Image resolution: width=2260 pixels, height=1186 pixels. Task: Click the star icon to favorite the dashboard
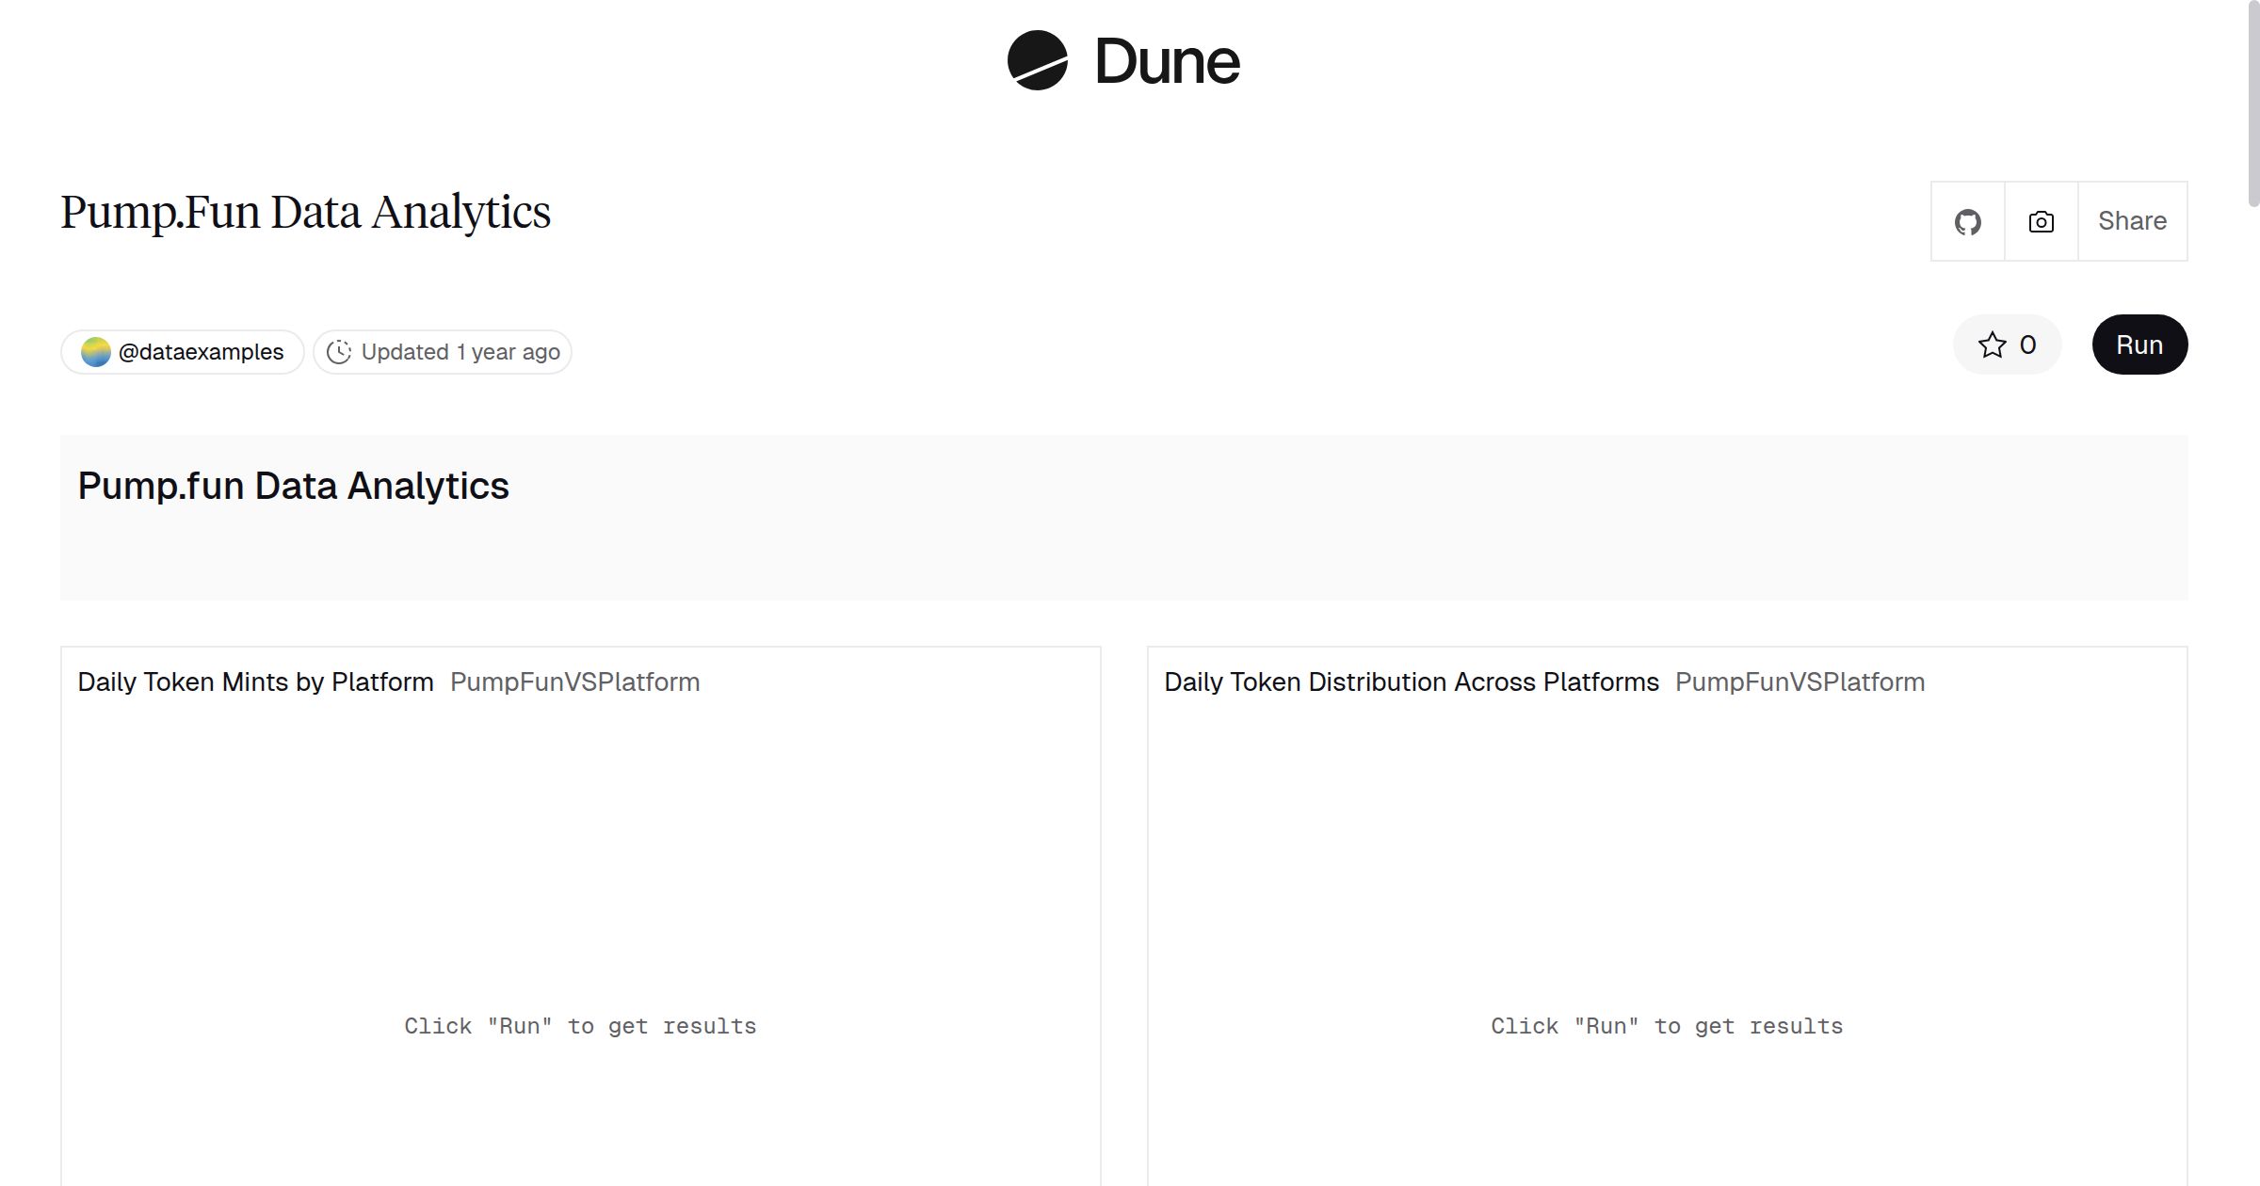pyautogui.click(x=1992, y=345)
